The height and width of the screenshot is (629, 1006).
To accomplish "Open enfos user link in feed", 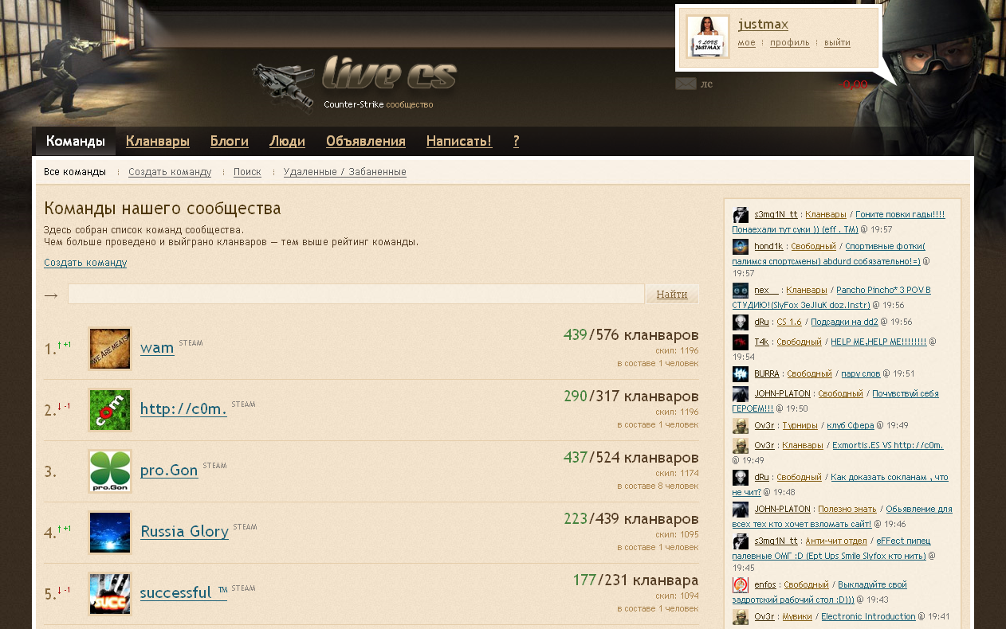I will [765, 585].
